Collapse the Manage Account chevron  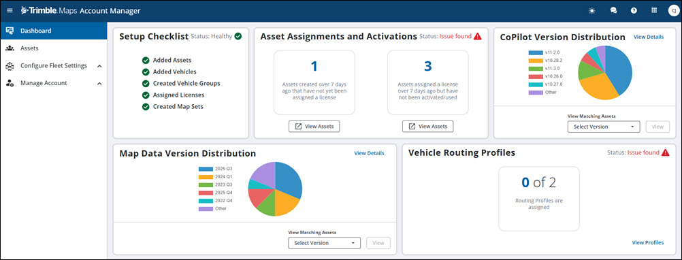pyautogui.click(x=99, y=83)
